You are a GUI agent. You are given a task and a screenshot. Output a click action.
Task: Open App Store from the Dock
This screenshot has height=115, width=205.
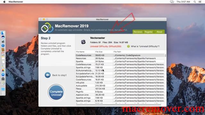tap(3, 74)
